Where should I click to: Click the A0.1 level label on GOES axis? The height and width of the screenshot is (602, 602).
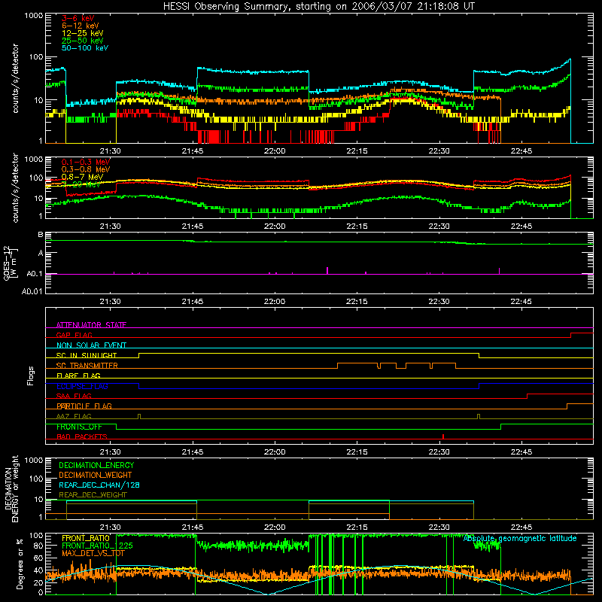[x=35, y=274]
